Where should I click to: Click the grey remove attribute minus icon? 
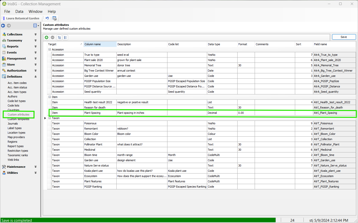53,37
